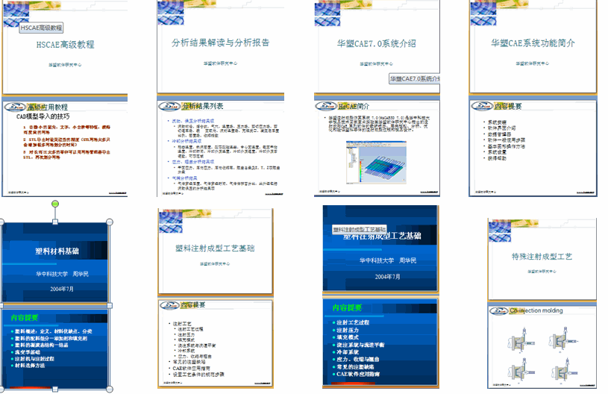Click the logo on the 注射工艺 outline slide
The height and width of the screenshot is (394, 608).
pos(170,305)
